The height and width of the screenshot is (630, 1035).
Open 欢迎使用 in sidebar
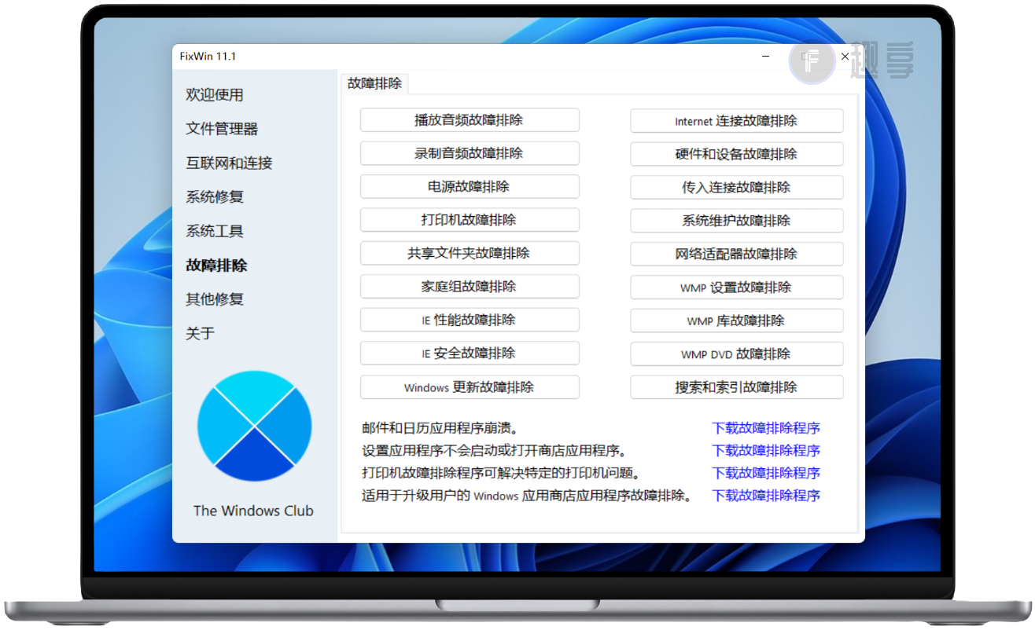pyautogui.click(x=215, y=95)
